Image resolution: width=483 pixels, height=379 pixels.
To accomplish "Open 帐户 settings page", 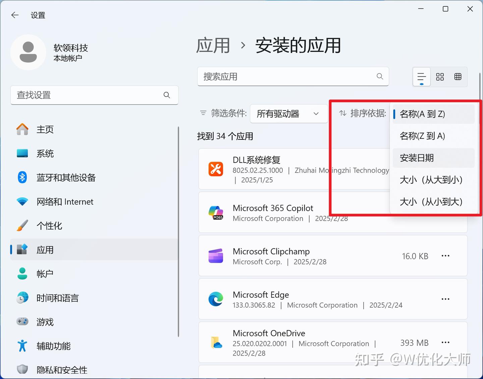I will pos(94,274).
